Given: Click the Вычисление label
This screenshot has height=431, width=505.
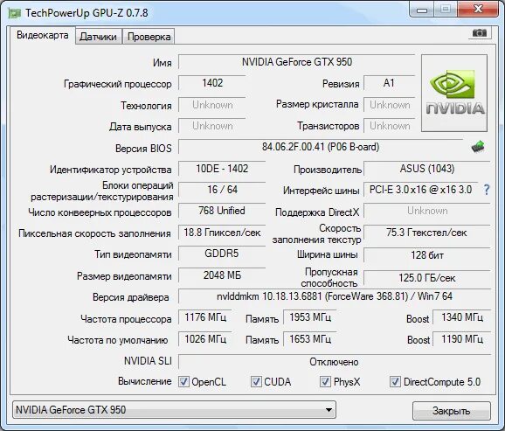Looking at the screenshot, I should point(145,381).
